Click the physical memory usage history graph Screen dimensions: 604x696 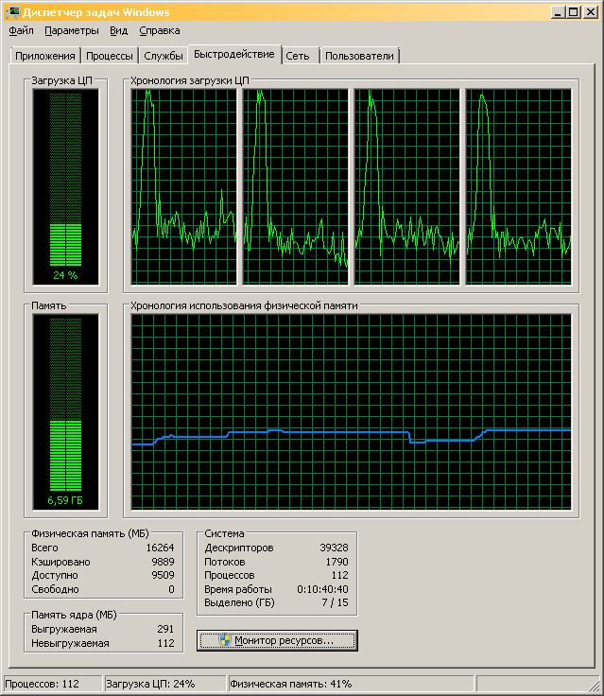coord(351,412)
